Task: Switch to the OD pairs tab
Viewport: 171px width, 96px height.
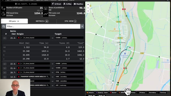Action: coord(14,21)
